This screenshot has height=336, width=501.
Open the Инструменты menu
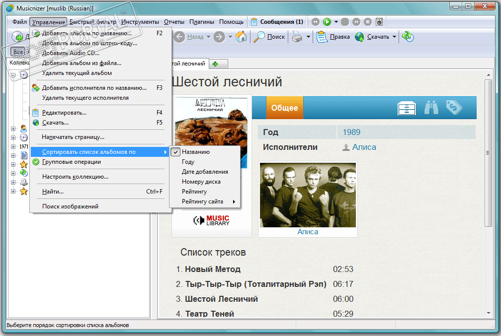point(140,22)
